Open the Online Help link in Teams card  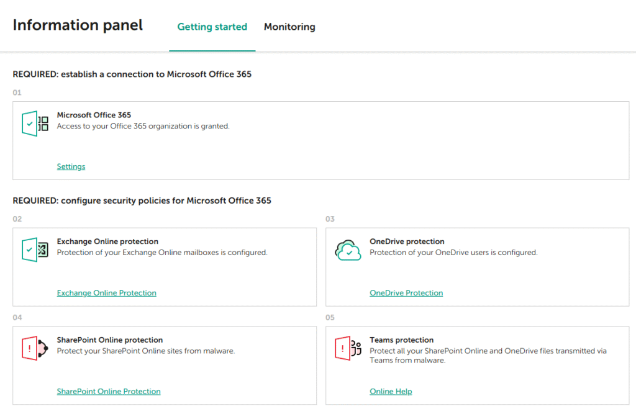pos(391,391)
